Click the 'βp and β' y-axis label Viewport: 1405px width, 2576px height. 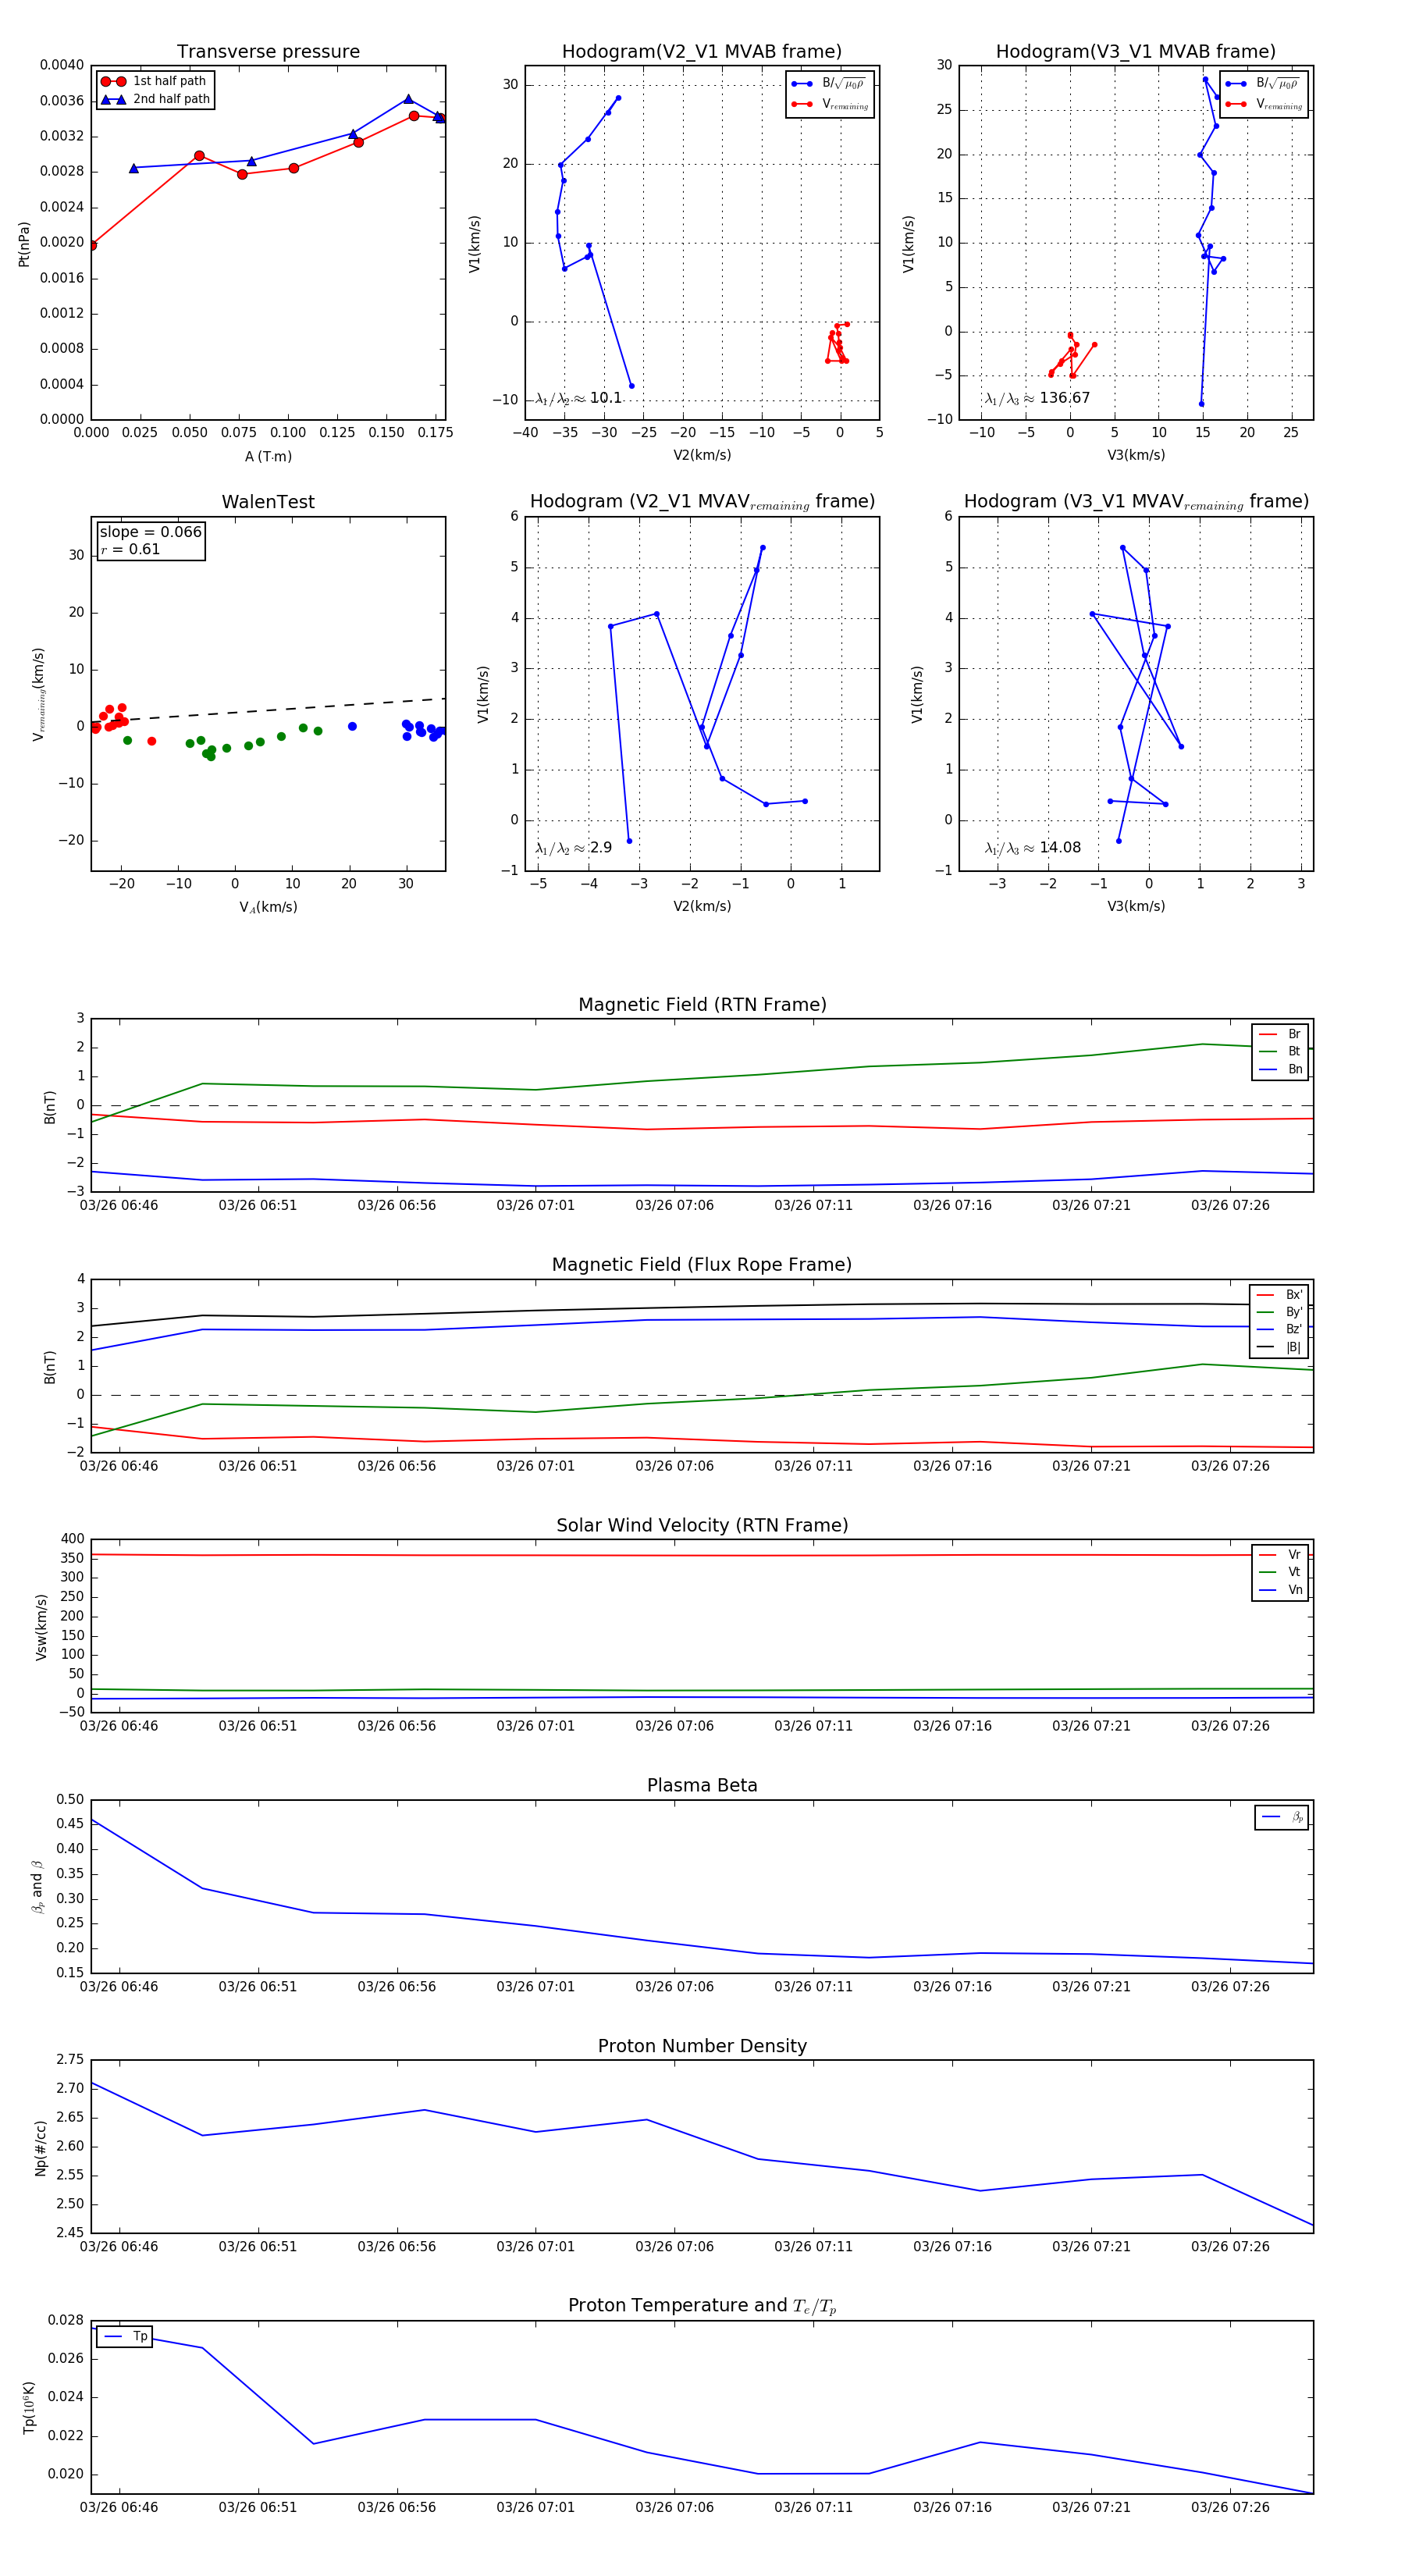(x=37, y=1887)
